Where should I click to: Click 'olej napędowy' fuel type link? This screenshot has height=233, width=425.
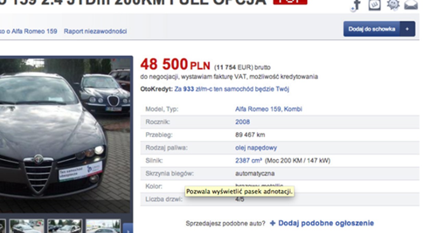pyautogui.click(x=256, y=148)
